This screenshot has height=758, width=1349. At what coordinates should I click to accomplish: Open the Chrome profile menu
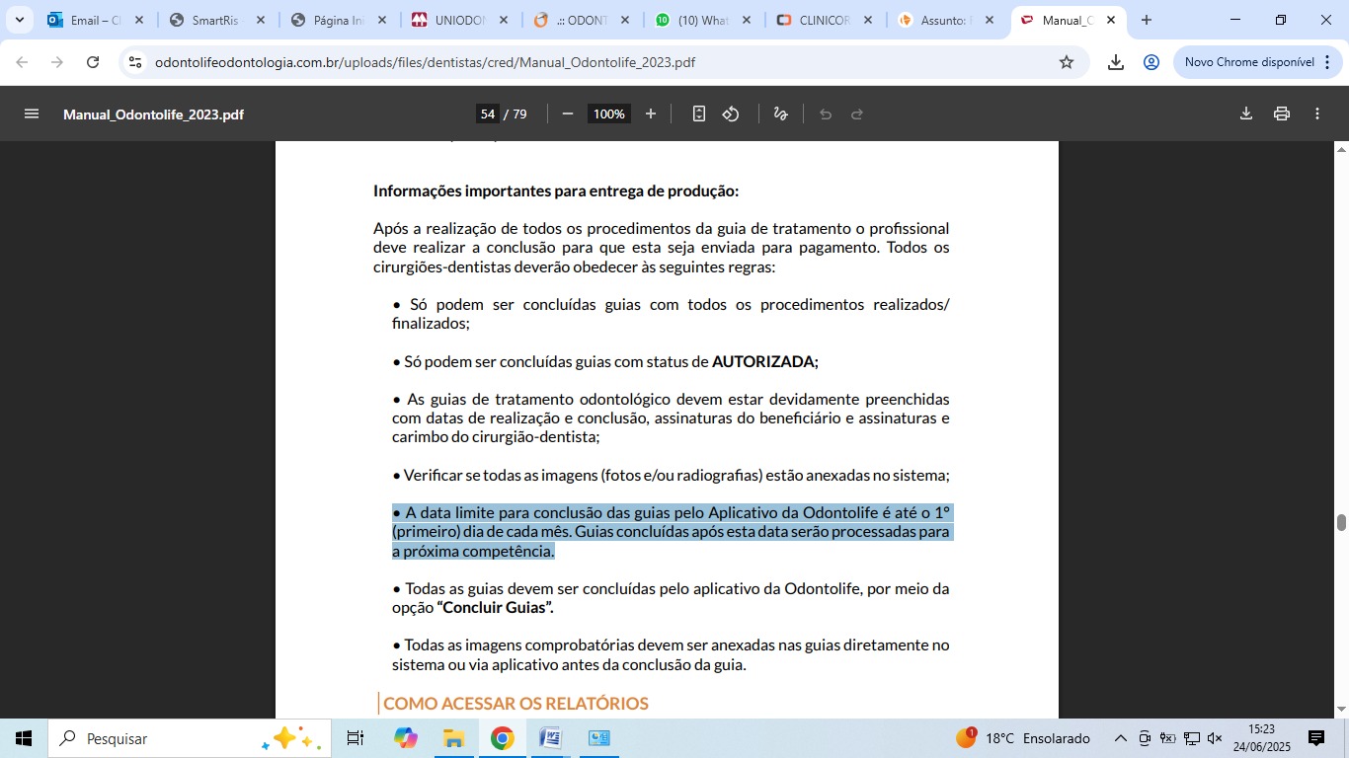click(x=1151, y=62)
